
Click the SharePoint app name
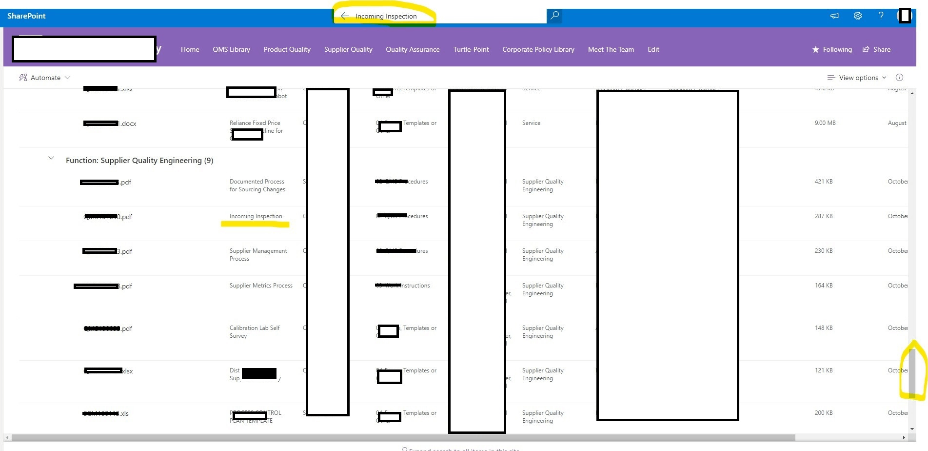coord(26,16)
